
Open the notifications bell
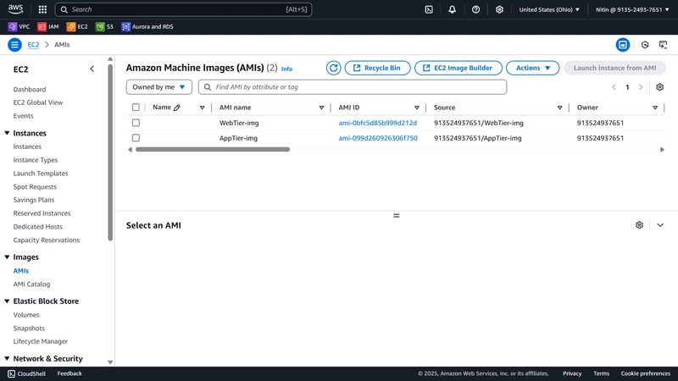point(452,9)
